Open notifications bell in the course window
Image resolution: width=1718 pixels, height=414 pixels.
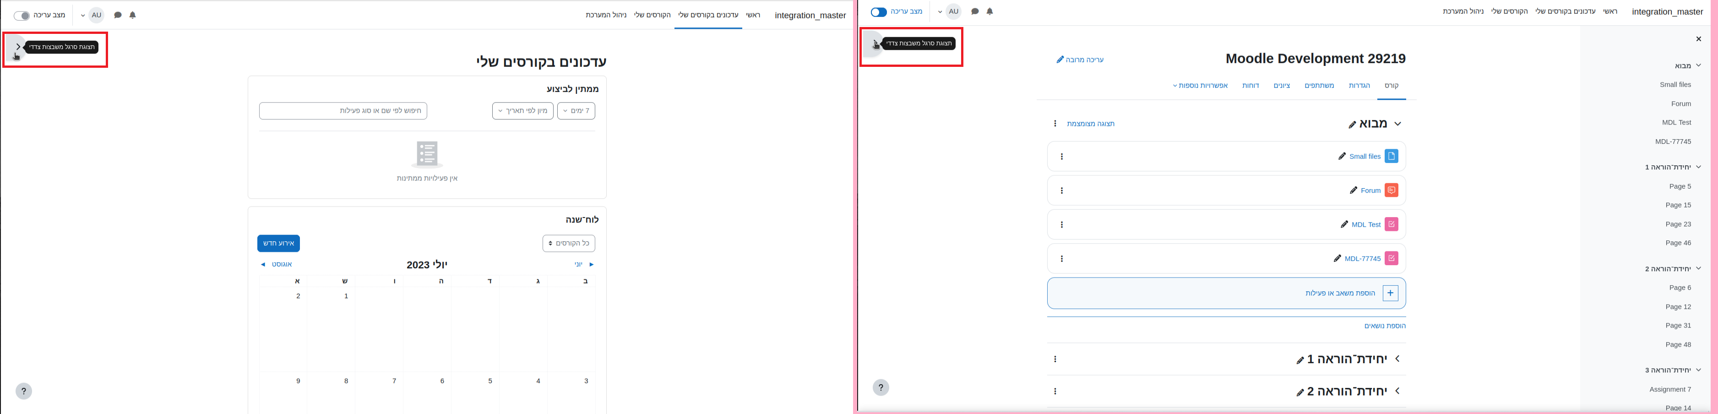pos(989,11)
